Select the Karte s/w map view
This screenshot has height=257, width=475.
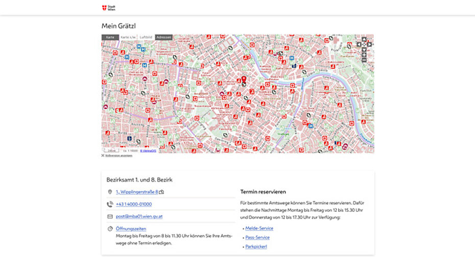(128, 37)
